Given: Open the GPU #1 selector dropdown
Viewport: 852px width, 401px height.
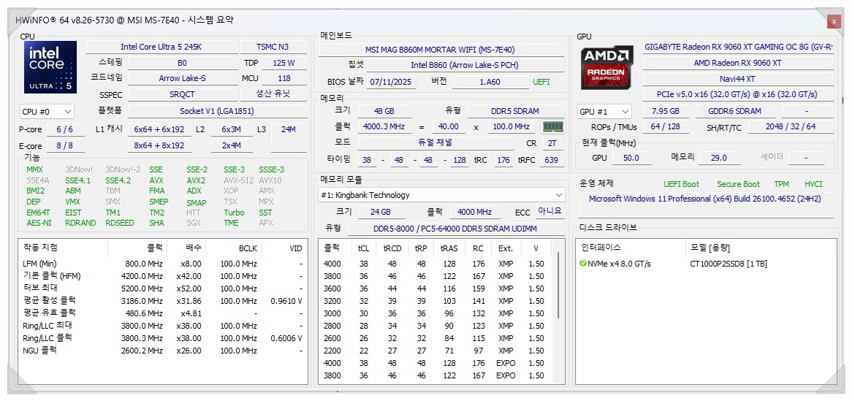Looking at the screenshot, I should pos(604,112).
